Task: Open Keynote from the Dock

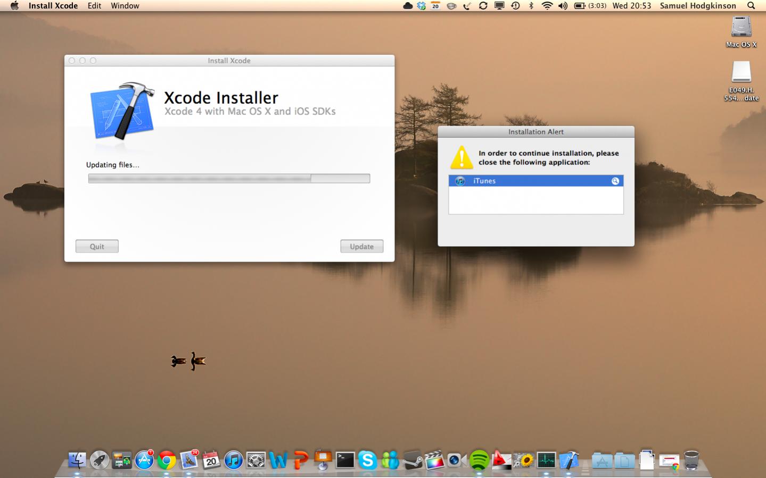Action: (323, 460)
